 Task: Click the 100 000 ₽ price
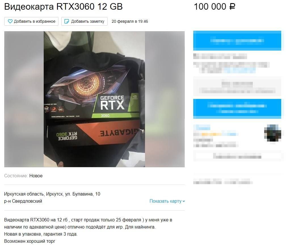point(214,7)
